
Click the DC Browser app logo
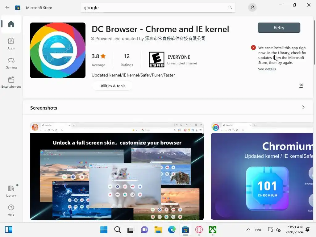click(58, 50)
